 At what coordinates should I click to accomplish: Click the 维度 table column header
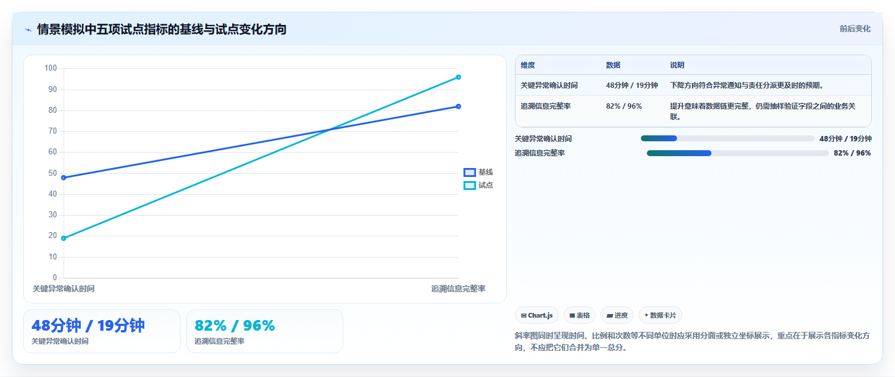528,65
